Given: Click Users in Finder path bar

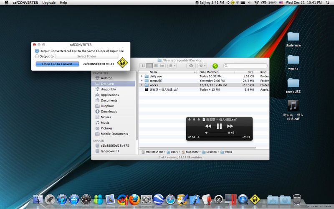Looking at the screenshot, I should [172, 152].
